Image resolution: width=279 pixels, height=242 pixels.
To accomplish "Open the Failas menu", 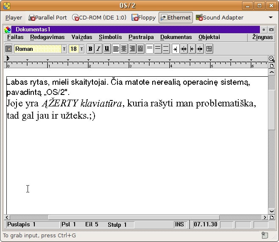I will point(15,37).
